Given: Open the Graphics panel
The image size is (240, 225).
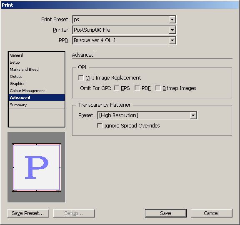Looking at the screenshot, I should [x=37, y=84].
